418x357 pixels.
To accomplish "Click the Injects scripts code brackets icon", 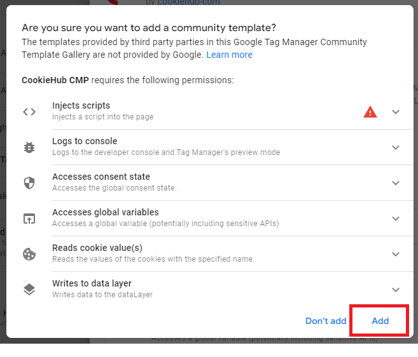I will coord(29,112).
